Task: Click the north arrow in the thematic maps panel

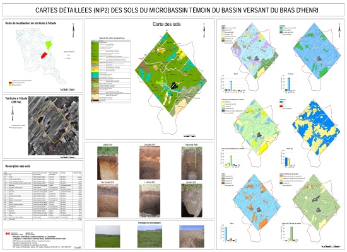Action: [339, 31]
